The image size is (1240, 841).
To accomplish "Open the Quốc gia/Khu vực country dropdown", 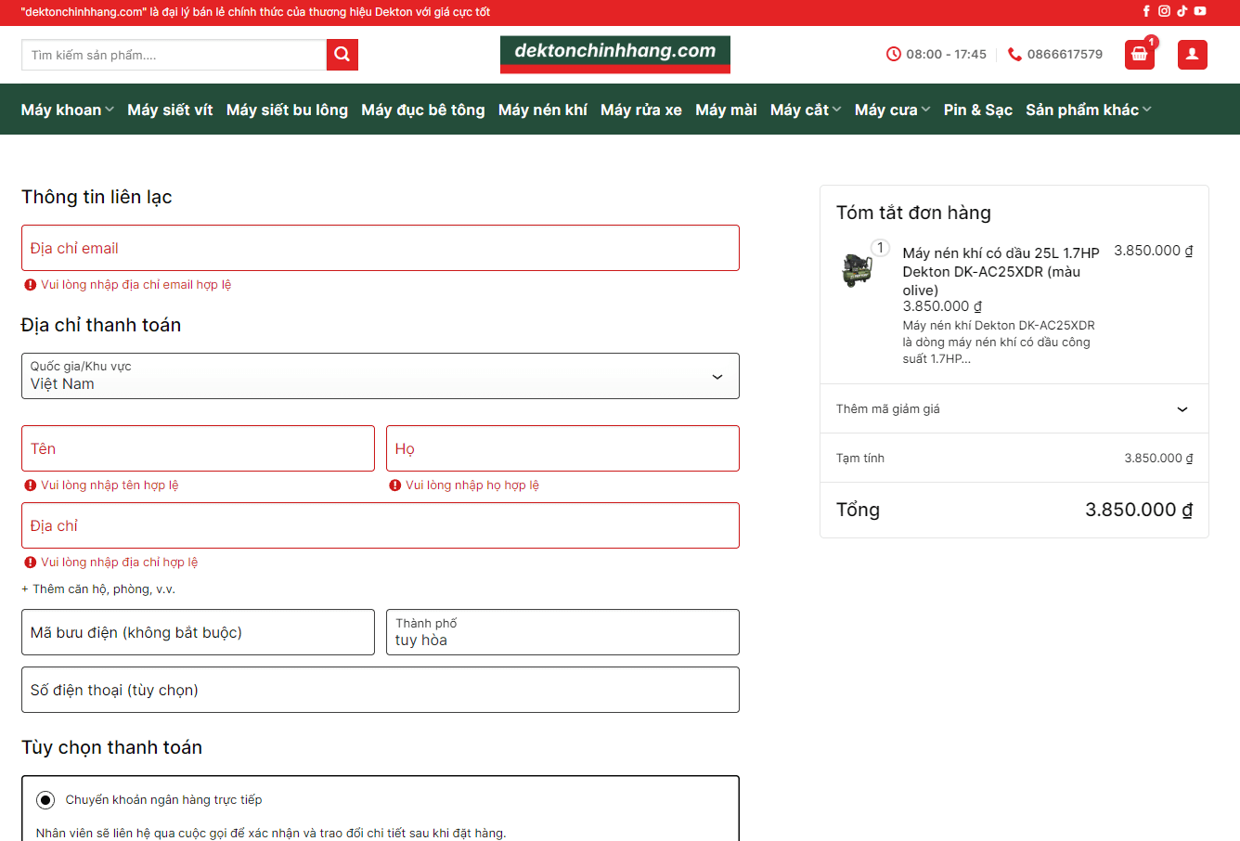I will 380,376.
